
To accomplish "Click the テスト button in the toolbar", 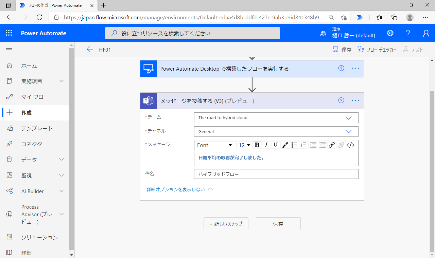I will (413, 50).
